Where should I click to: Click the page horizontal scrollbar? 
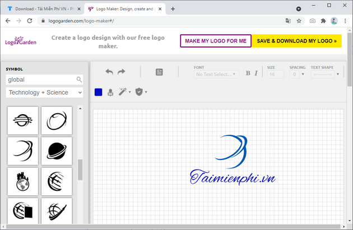tap(173, 226)
